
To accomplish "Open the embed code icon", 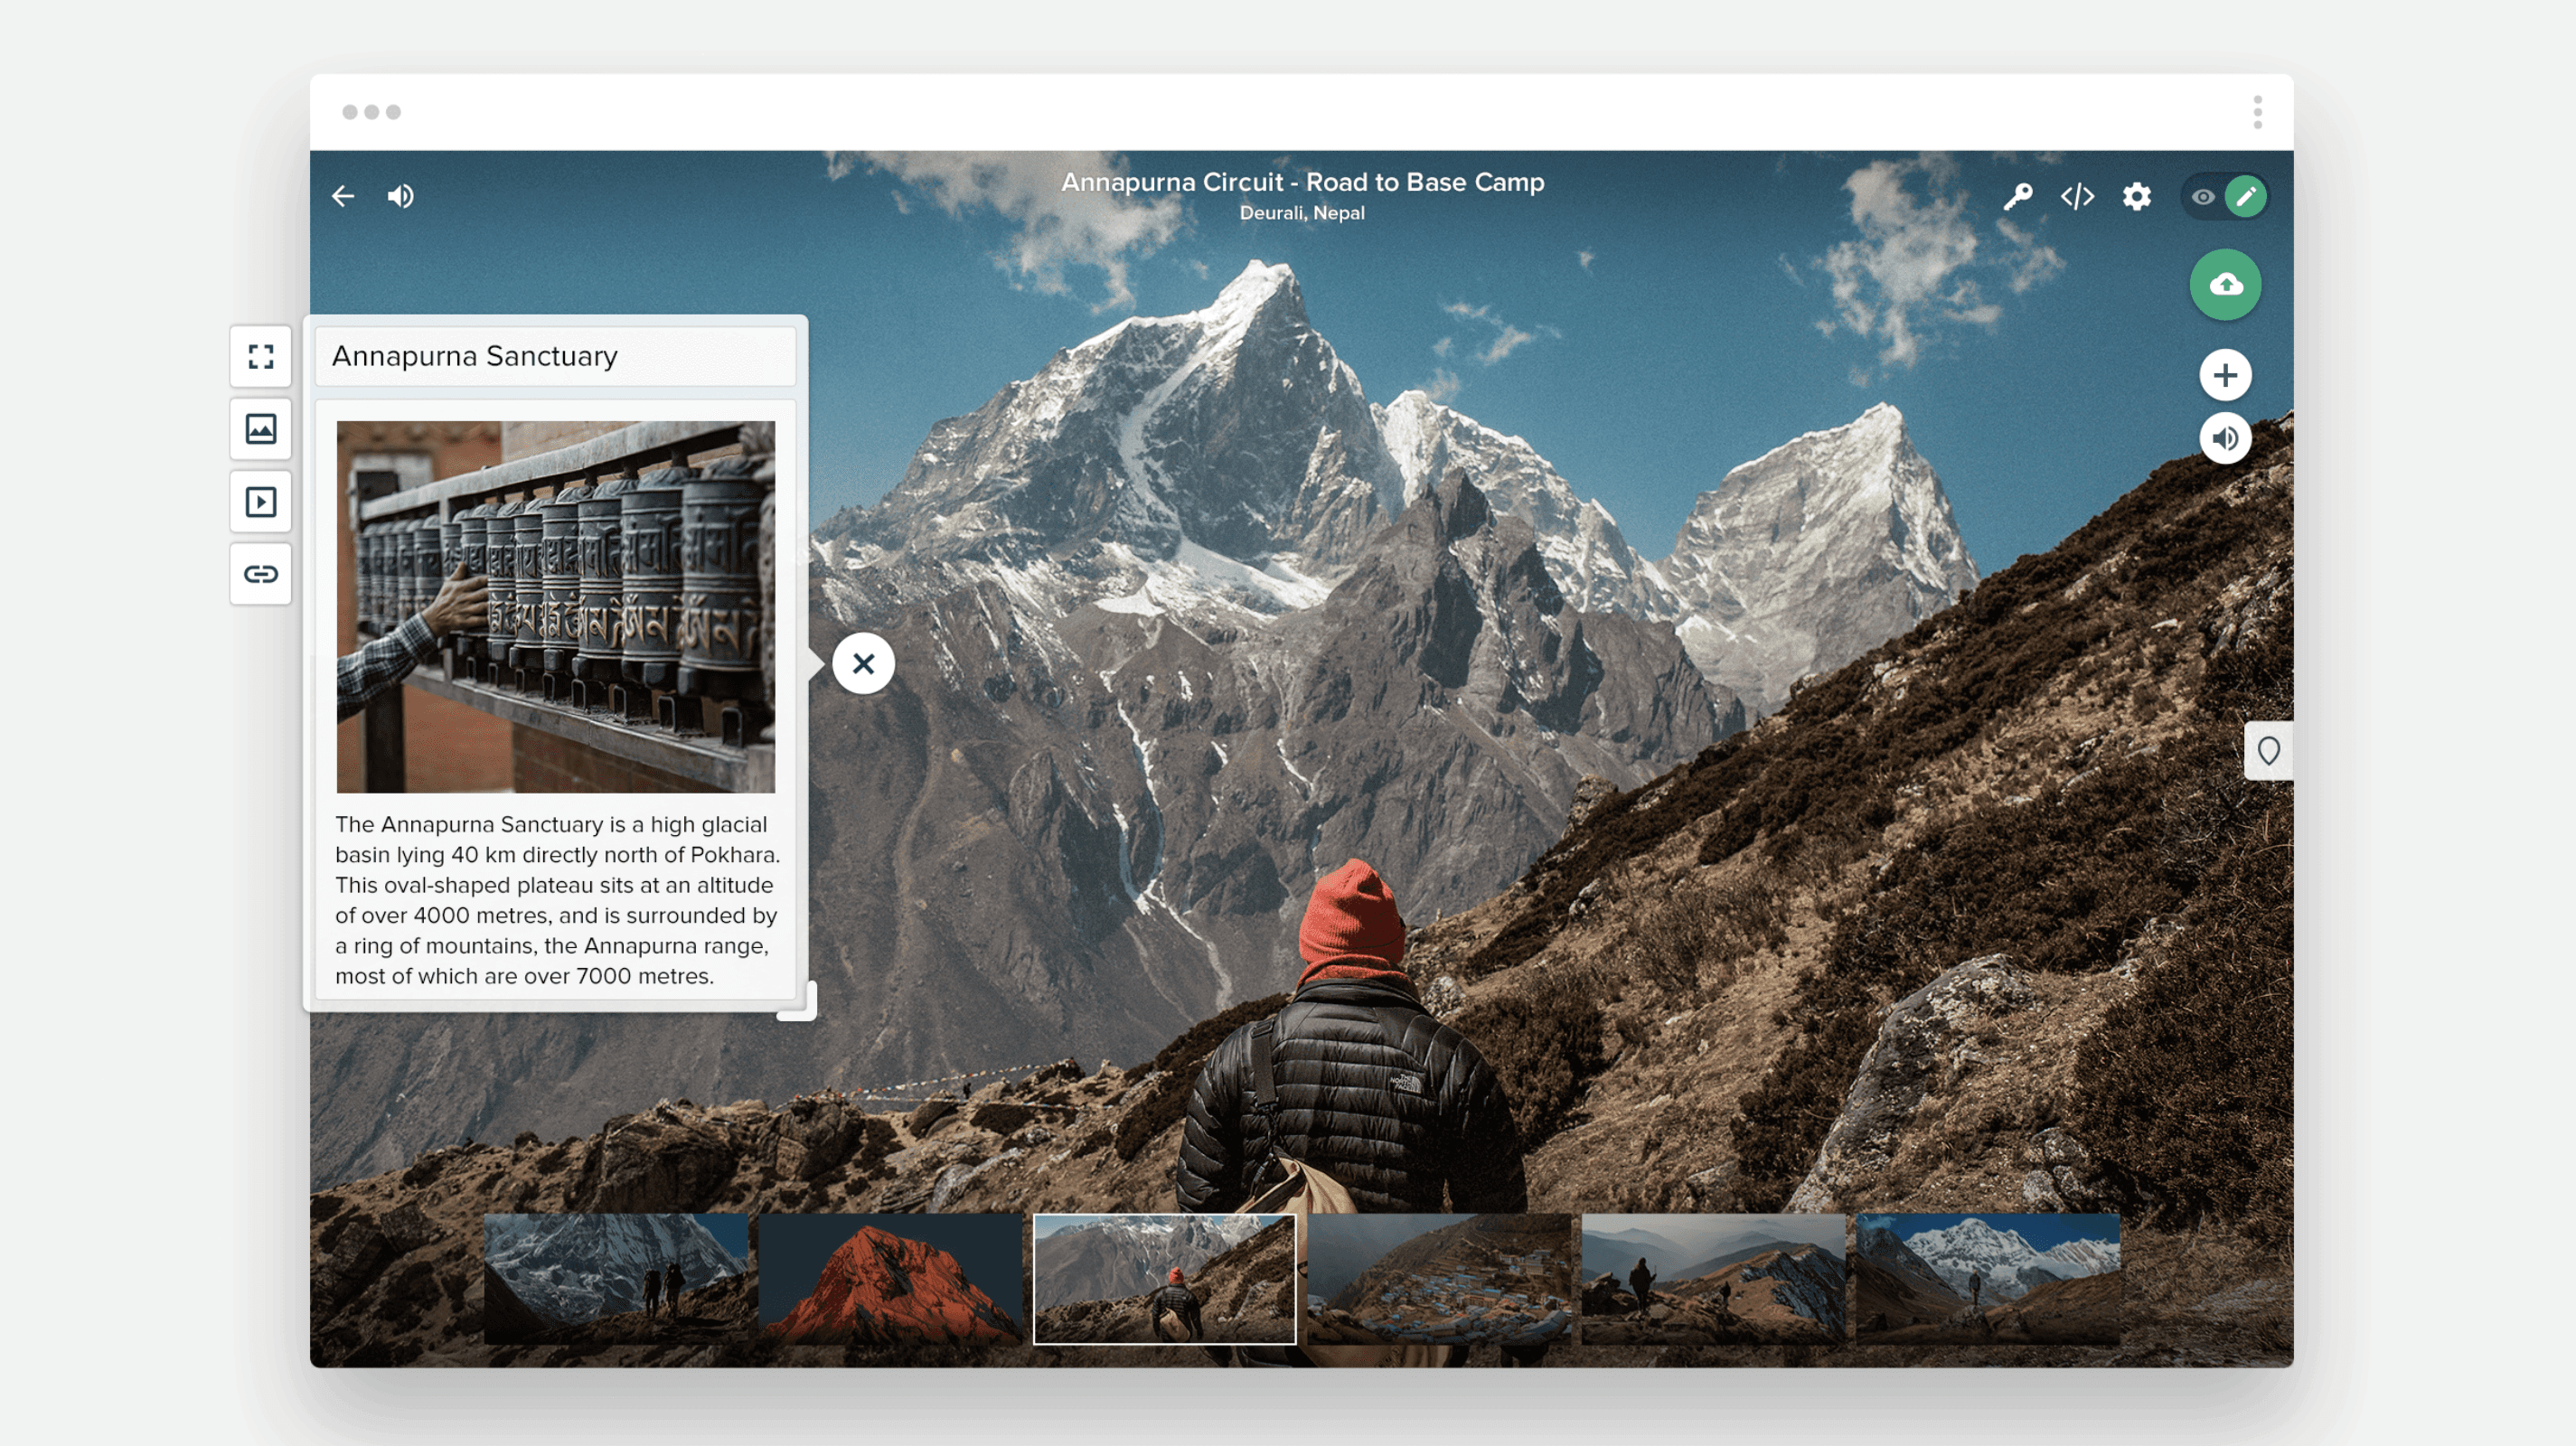I will tap(2077, 196).
